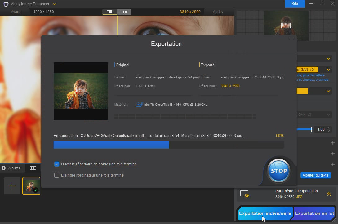Open the Aiarty Image Enhancer title dropdown
Image resolution: width=338 pixels, height=224 pixels.
[55, 4]
